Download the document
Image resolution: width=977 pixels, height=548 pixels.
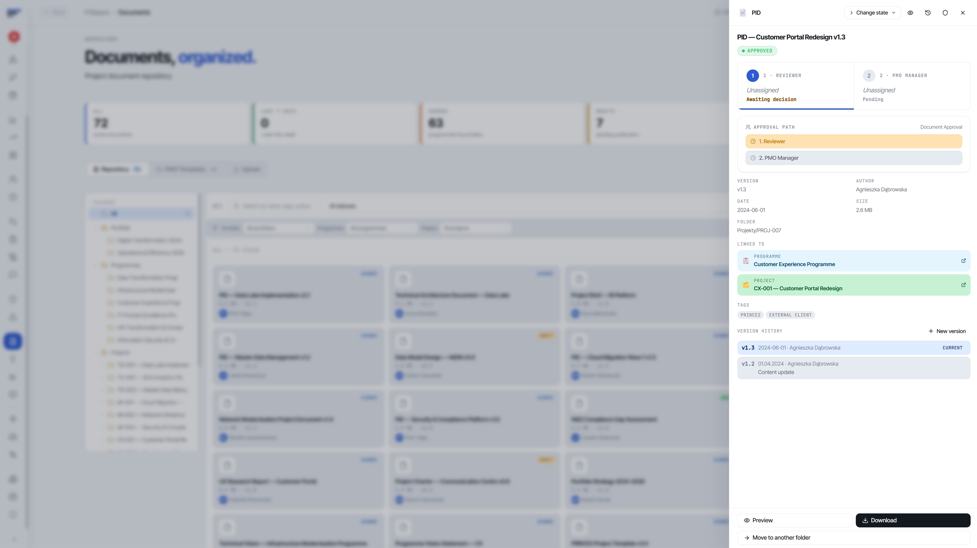[x=913, y=520]
